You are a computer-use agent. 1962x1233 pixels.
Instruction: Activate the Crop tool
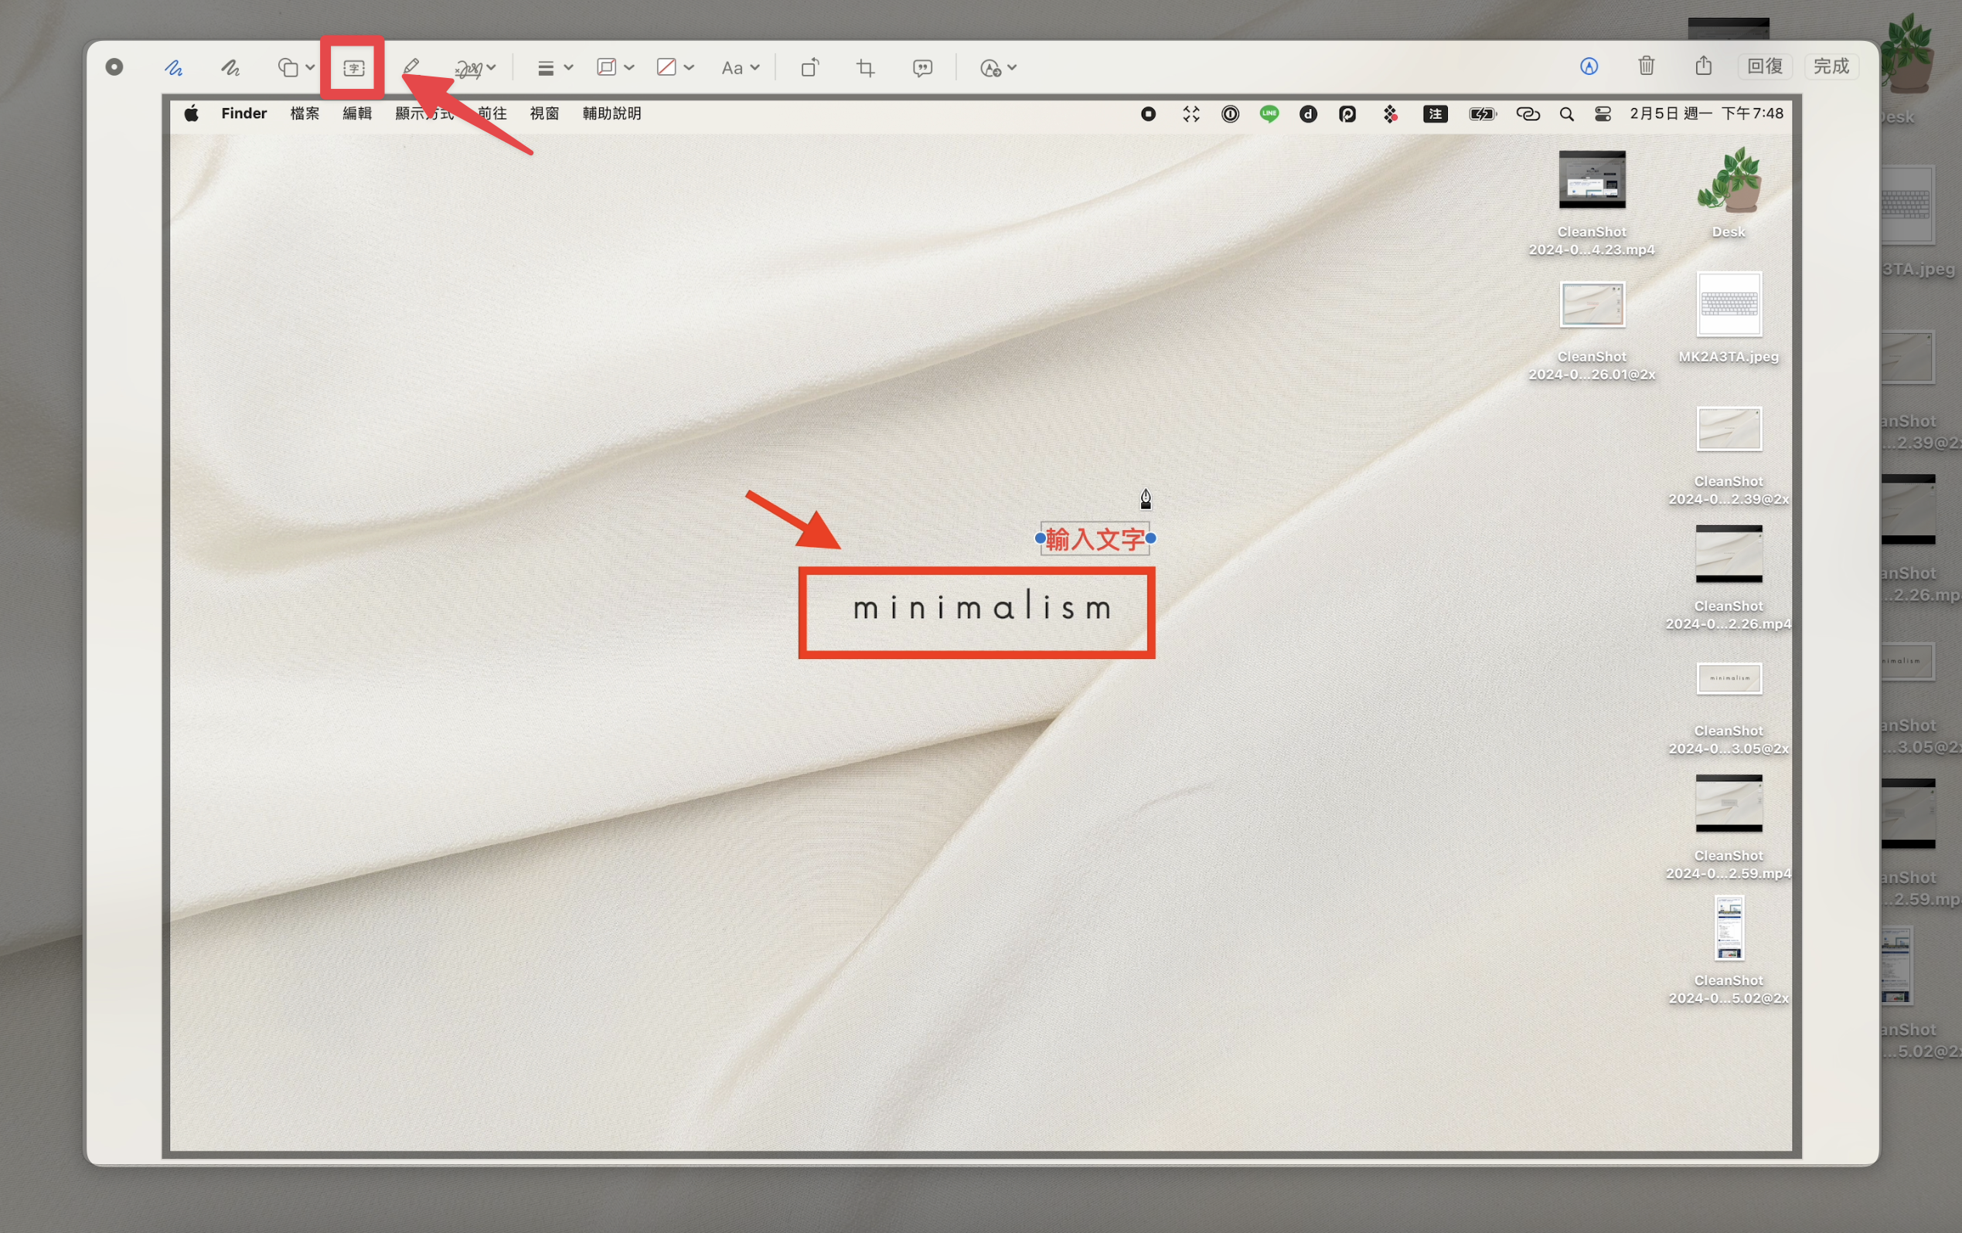click(x=865, y=67)
